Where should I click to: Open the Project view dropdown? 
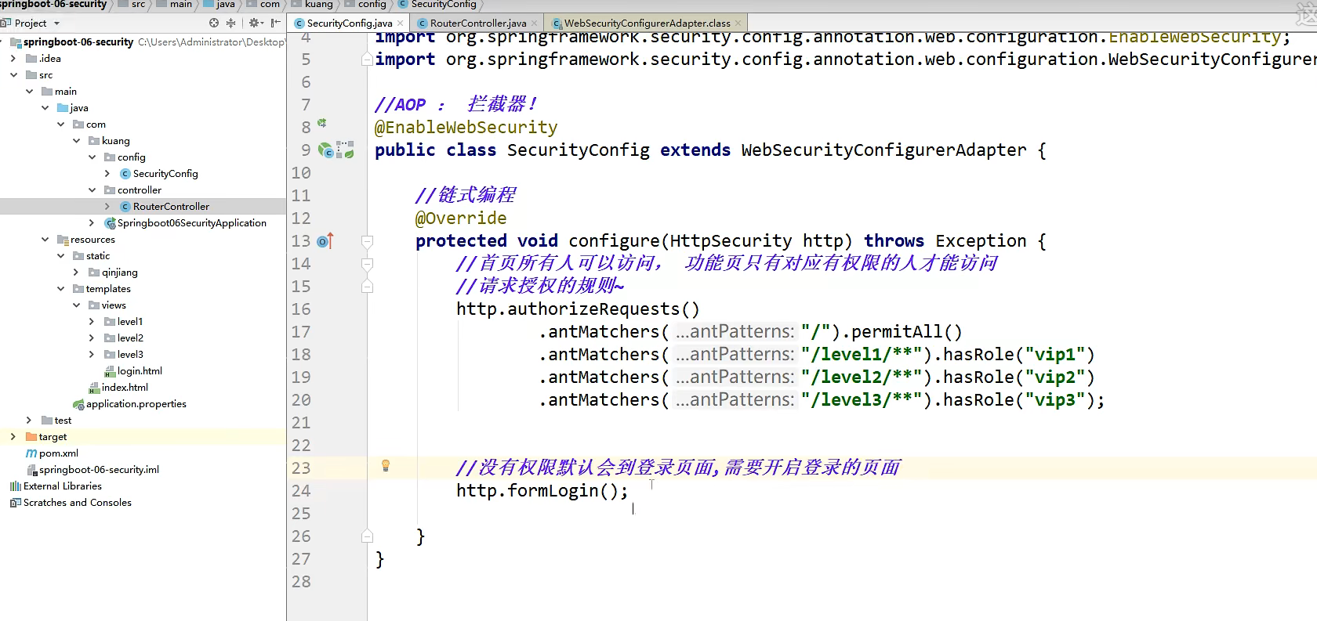[x=56, y=23]
